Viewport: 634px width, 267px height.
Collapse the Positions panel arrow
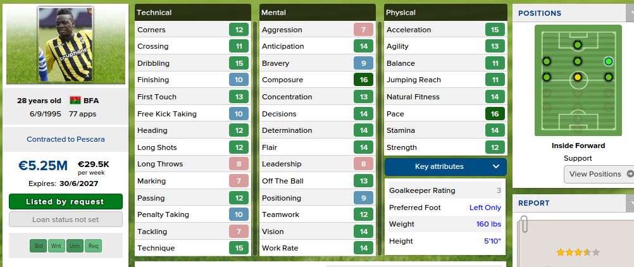[630, 13]
